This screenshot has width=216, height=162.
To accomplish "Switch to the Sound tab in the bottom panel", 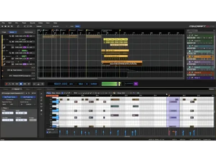I will tap(17, 89).
